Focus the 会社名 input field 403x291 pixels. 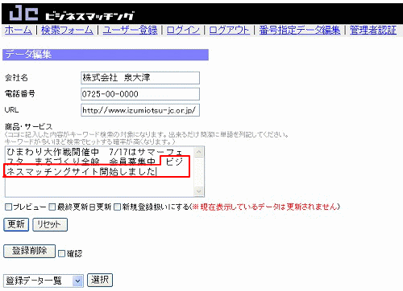coord(140,78)
